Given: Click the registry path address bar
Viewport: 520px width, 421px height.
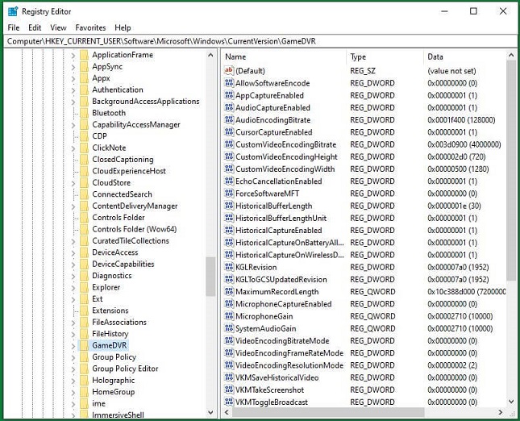Looking at the screenshot, I should click(x=260, y=41).
